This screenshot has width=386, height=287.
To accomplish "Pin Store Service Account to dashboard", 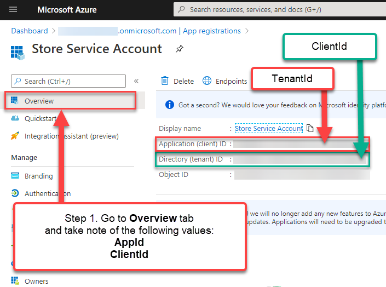I will 179,49.
